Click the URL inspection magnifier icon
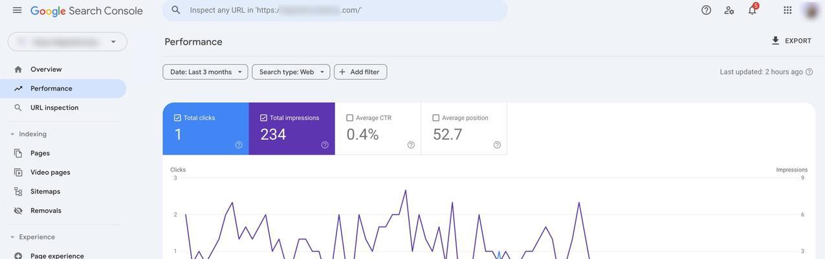825x259 pixels. [18, 107]
